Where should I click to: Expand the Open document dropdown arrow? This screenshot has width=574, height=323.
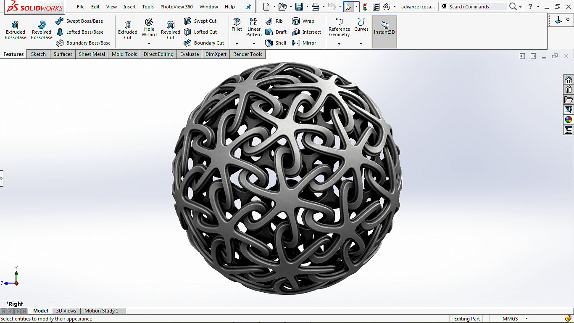coord(291,7)
